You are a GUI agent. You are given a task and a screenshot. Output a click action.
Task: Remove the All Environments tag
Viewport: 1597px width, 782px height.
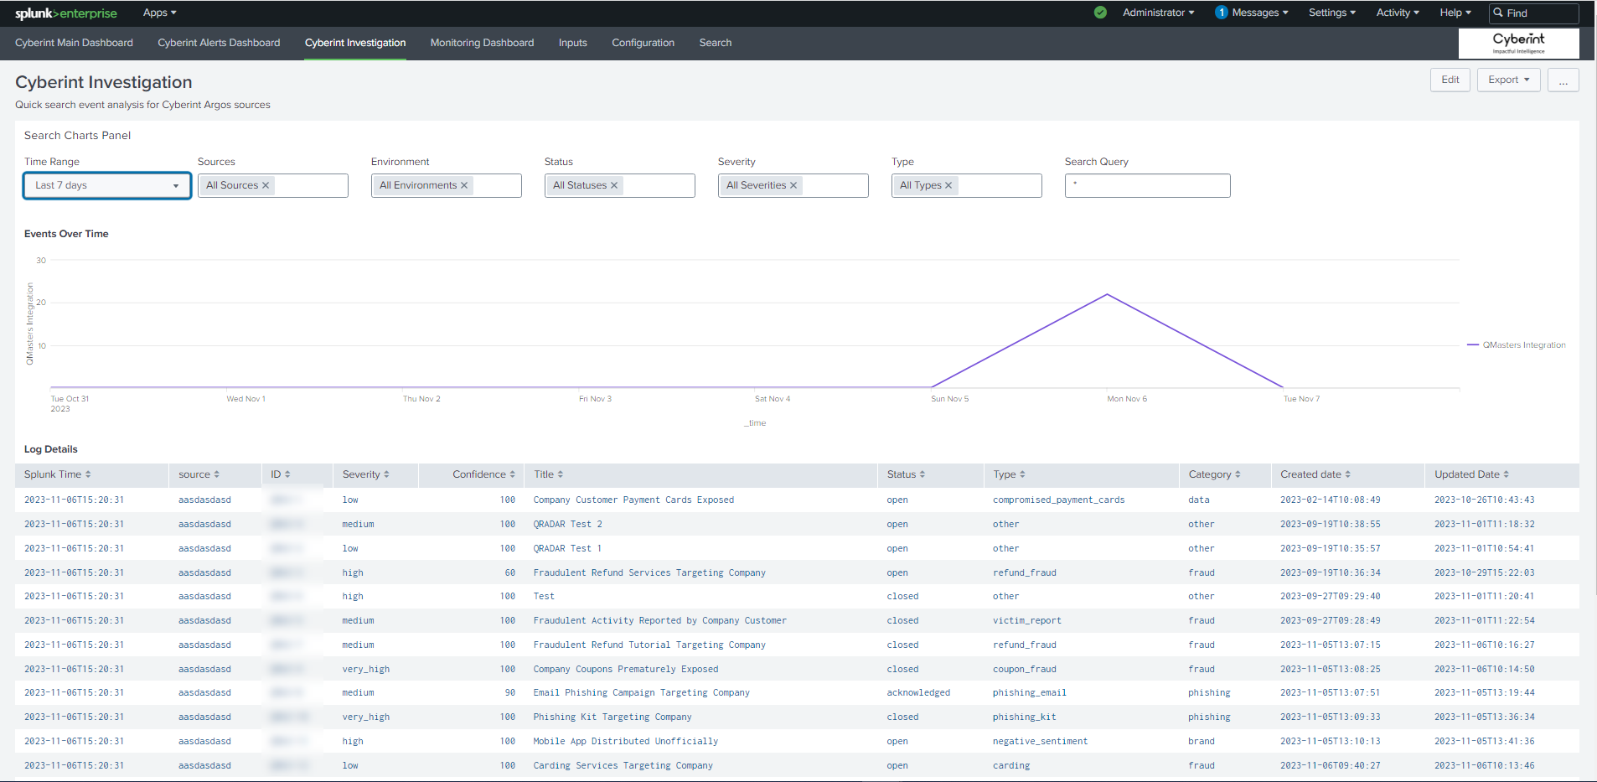pyautogui.click(x=464, y=185)
